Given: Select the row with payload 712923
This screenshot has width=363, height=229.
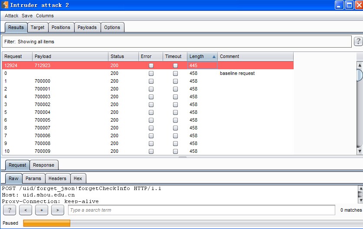Looking at the screenshot, I should [148, 65].
